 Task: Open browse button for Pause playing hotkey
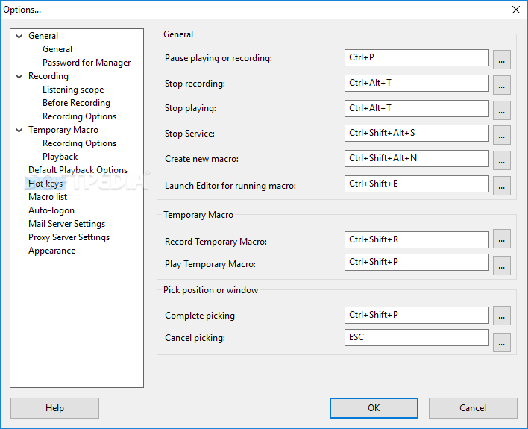click(x=502, y=60)
